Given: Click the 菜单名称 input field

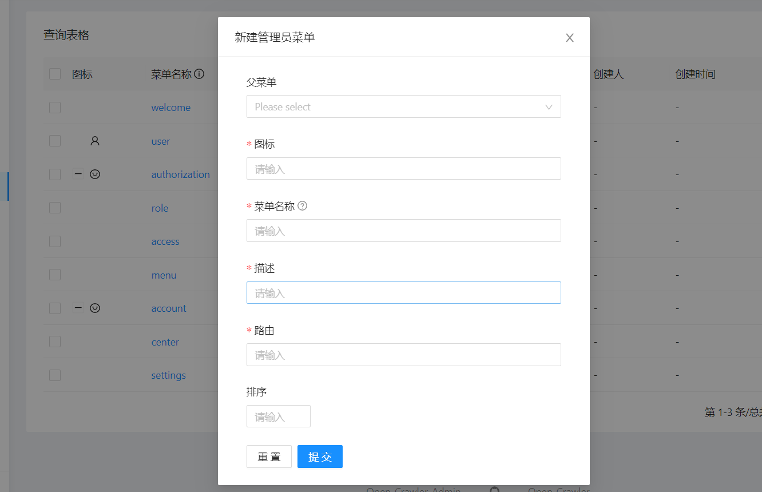Looking at the screenshot, I should point(403,231).
